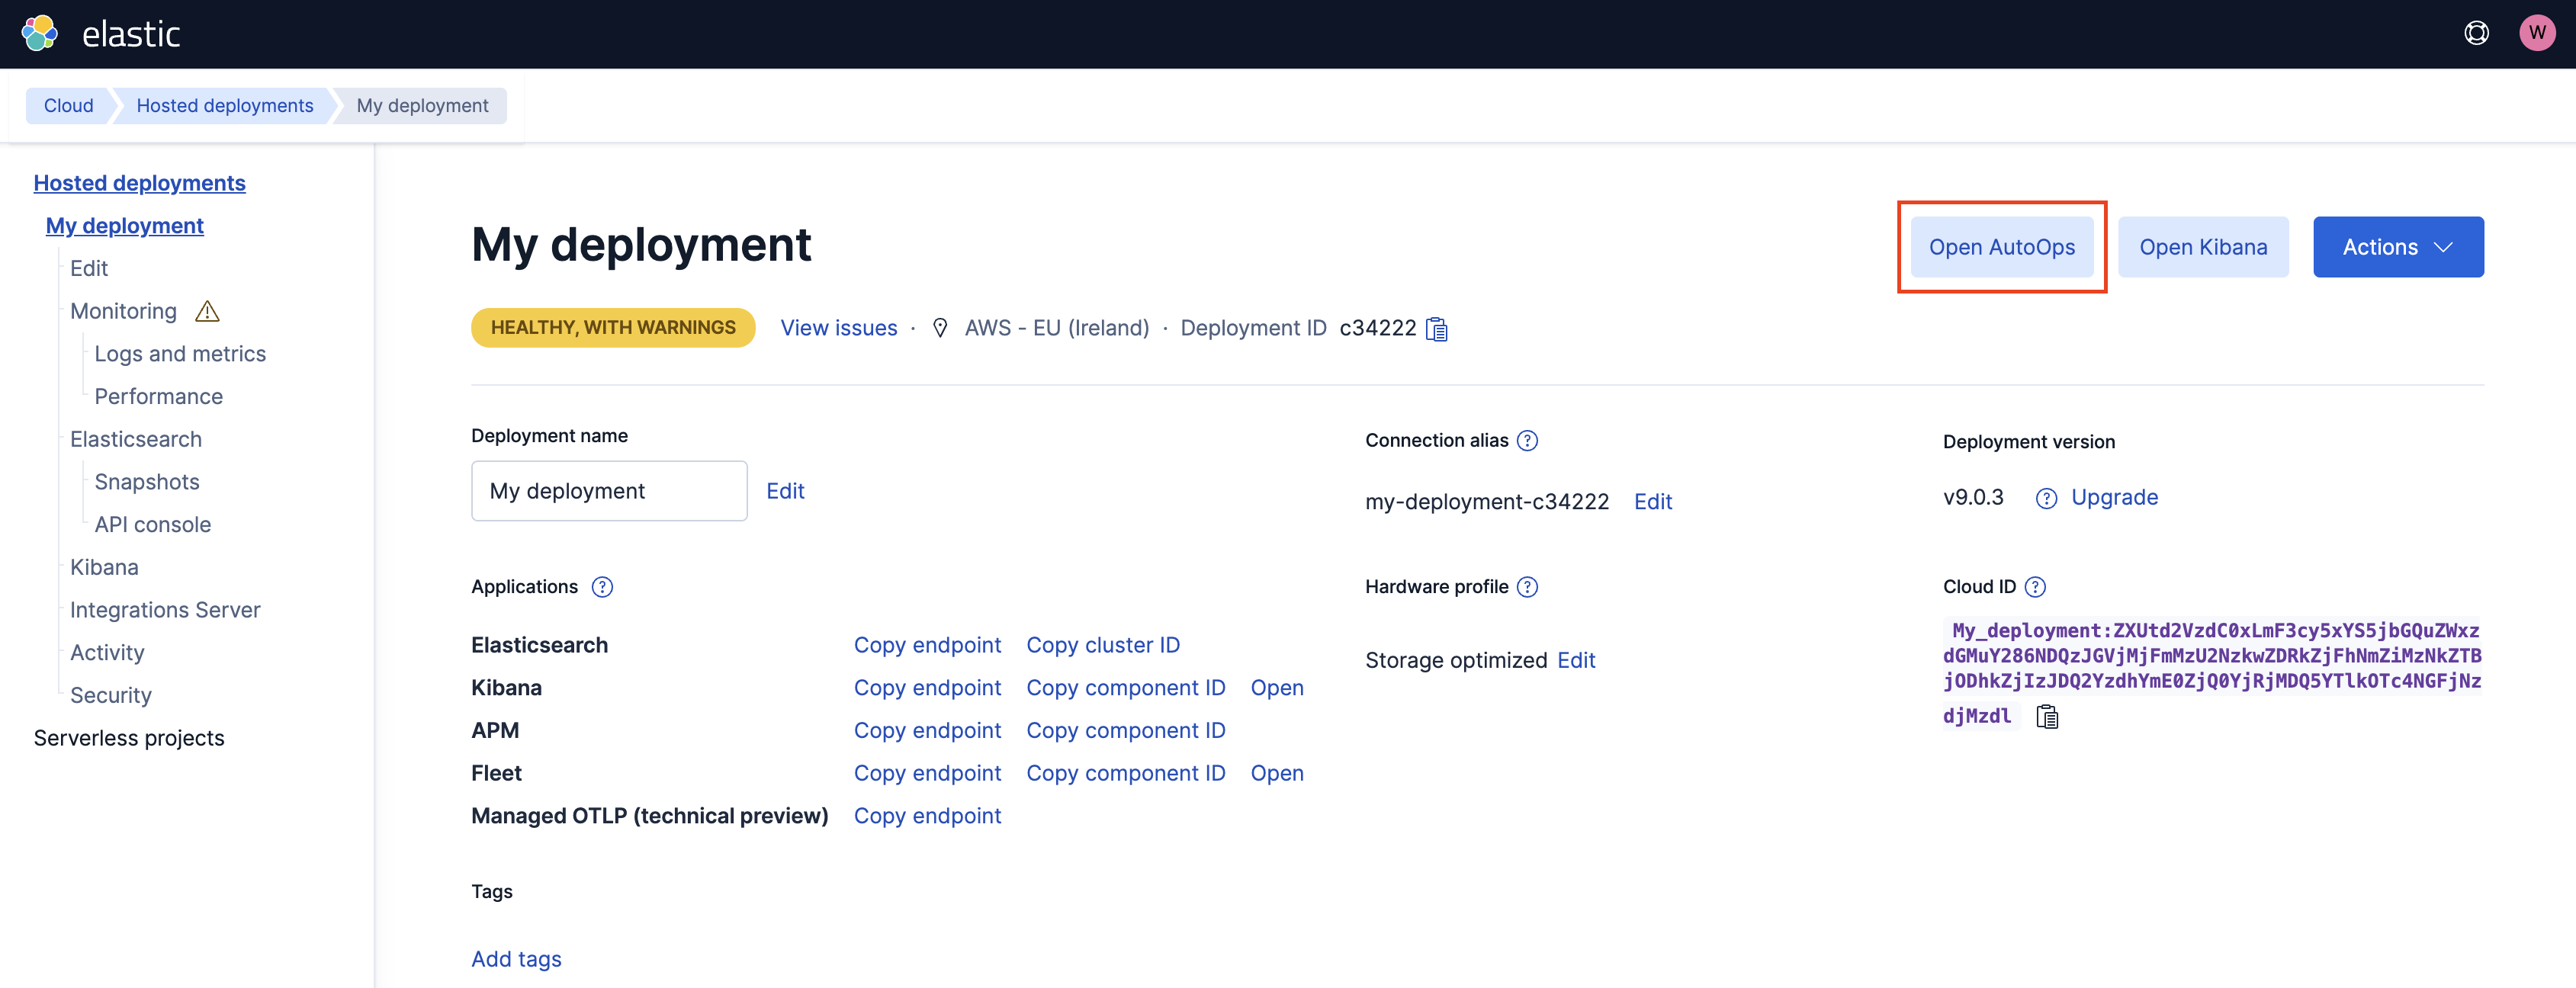
Task: Open the help lifebuoy icon
Action: pos(2476,33)
